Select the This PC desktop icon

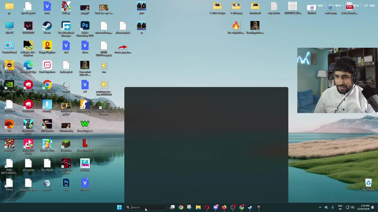(x=9, y=28)
